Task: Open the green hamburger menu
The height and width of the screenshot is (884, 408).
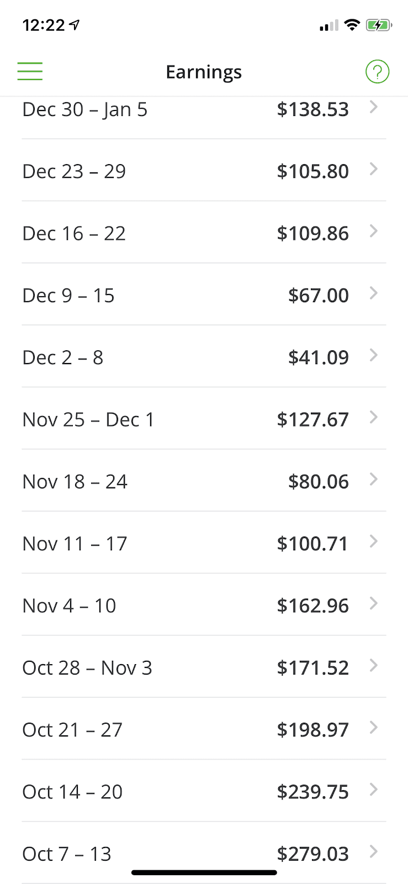Action: [x=30, y=71]
